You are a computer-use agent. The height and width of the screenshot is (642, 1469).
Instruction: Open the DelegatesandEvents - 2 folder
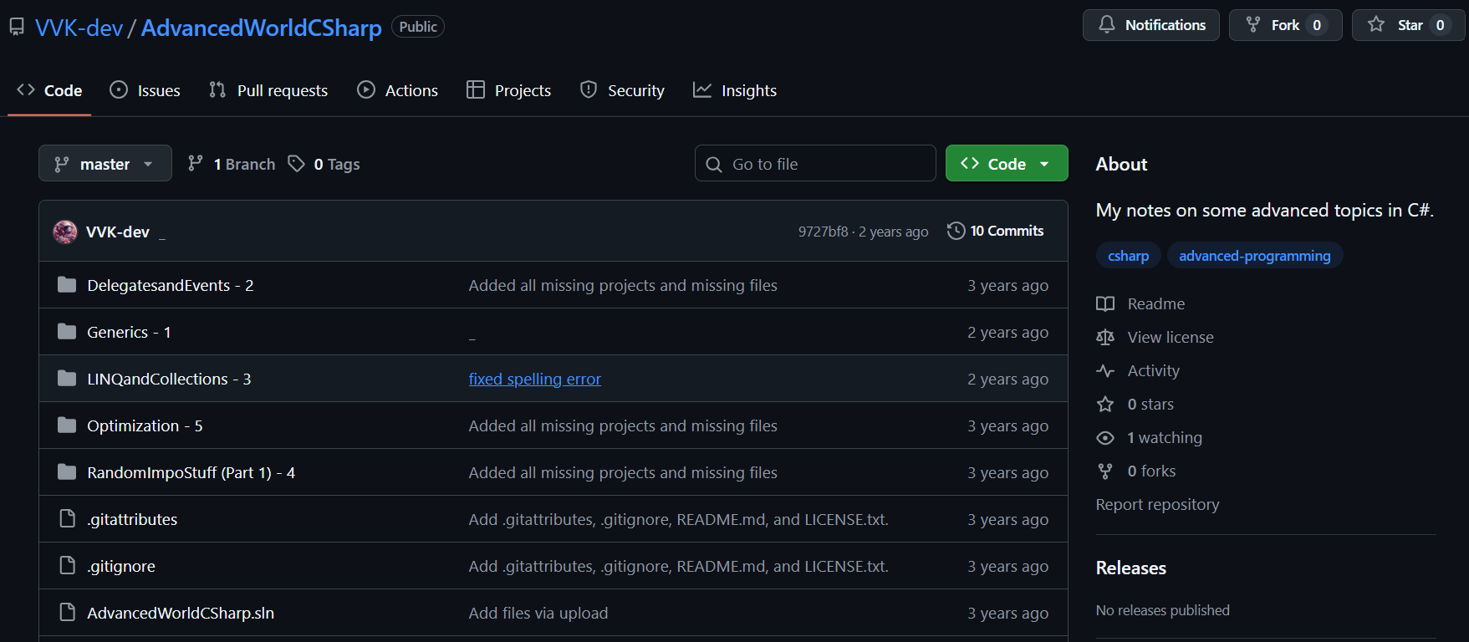[170, 285]
